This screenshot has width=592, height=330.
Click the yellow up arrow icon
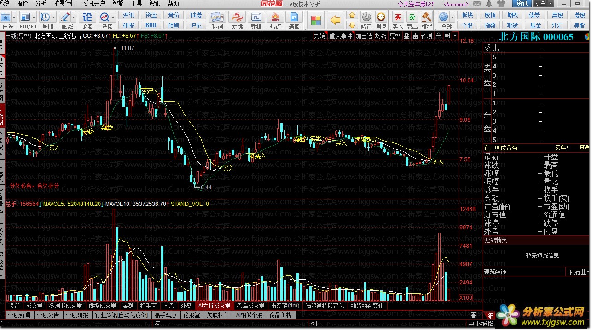pos(352,16)
